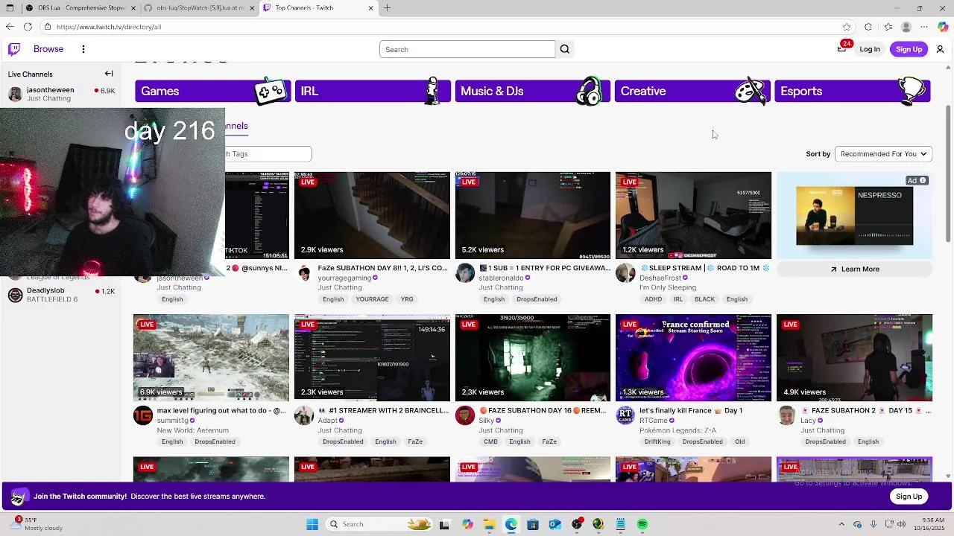Image resolution: width=954 pixels, height=536 pixels.
Task: Click Pokémon Legends: Z-A game link
Action: [x=677, y=430]
